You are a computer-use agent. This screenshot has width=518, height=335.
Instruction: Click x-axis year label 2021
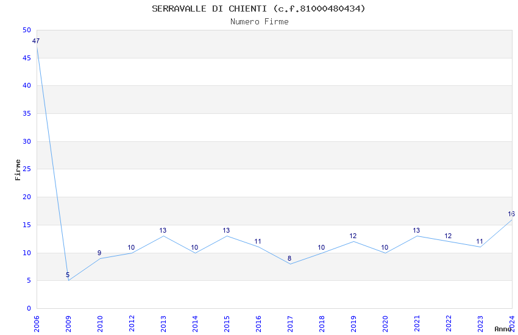tap(417, 323)
